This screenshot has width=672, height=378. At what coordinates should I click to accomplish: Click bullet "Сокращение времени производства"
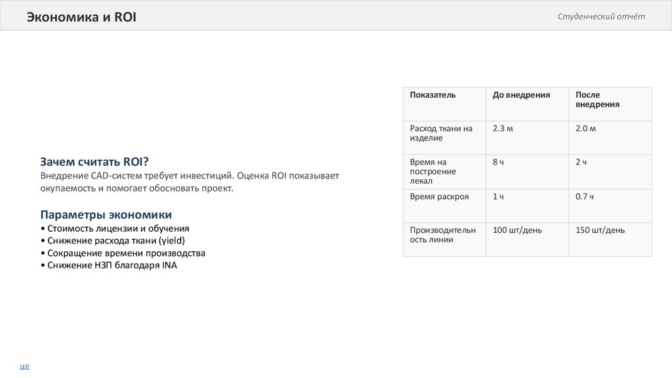[123, 253]
